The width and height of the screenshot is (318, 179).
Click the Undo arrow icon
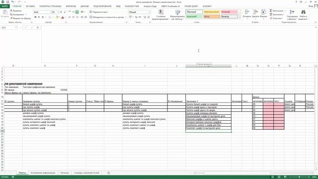tap(12, 2)
